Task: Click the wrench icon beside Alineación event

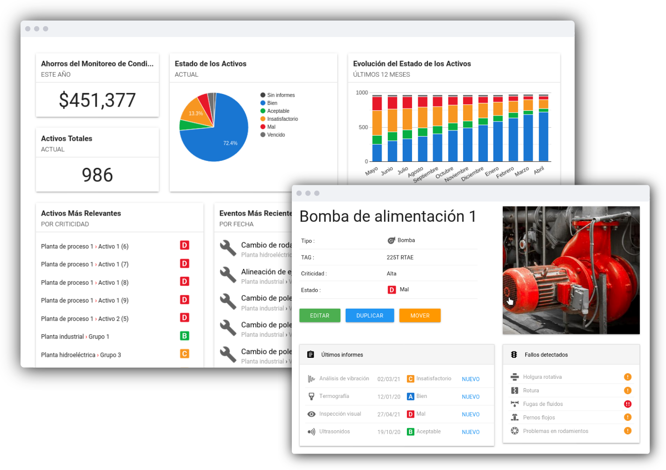Action: click(228, 275)
